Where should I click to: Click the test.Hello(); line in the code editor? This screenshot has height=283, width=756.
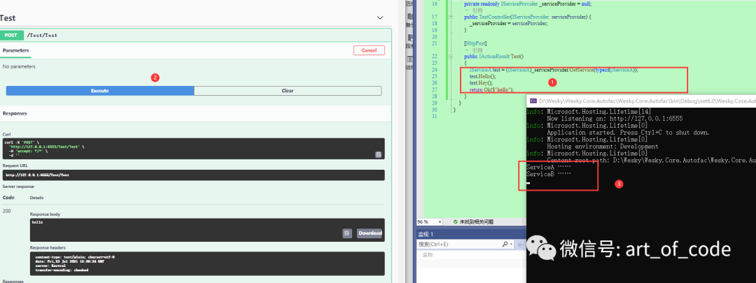coord(483,76)
